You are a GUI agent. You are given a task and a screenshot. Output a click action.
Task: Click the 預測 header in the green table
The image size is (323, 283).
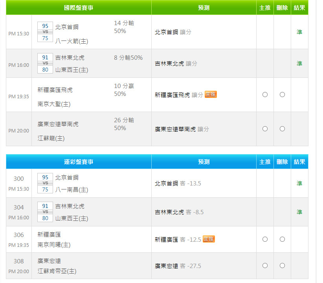[x=204, y=7]
